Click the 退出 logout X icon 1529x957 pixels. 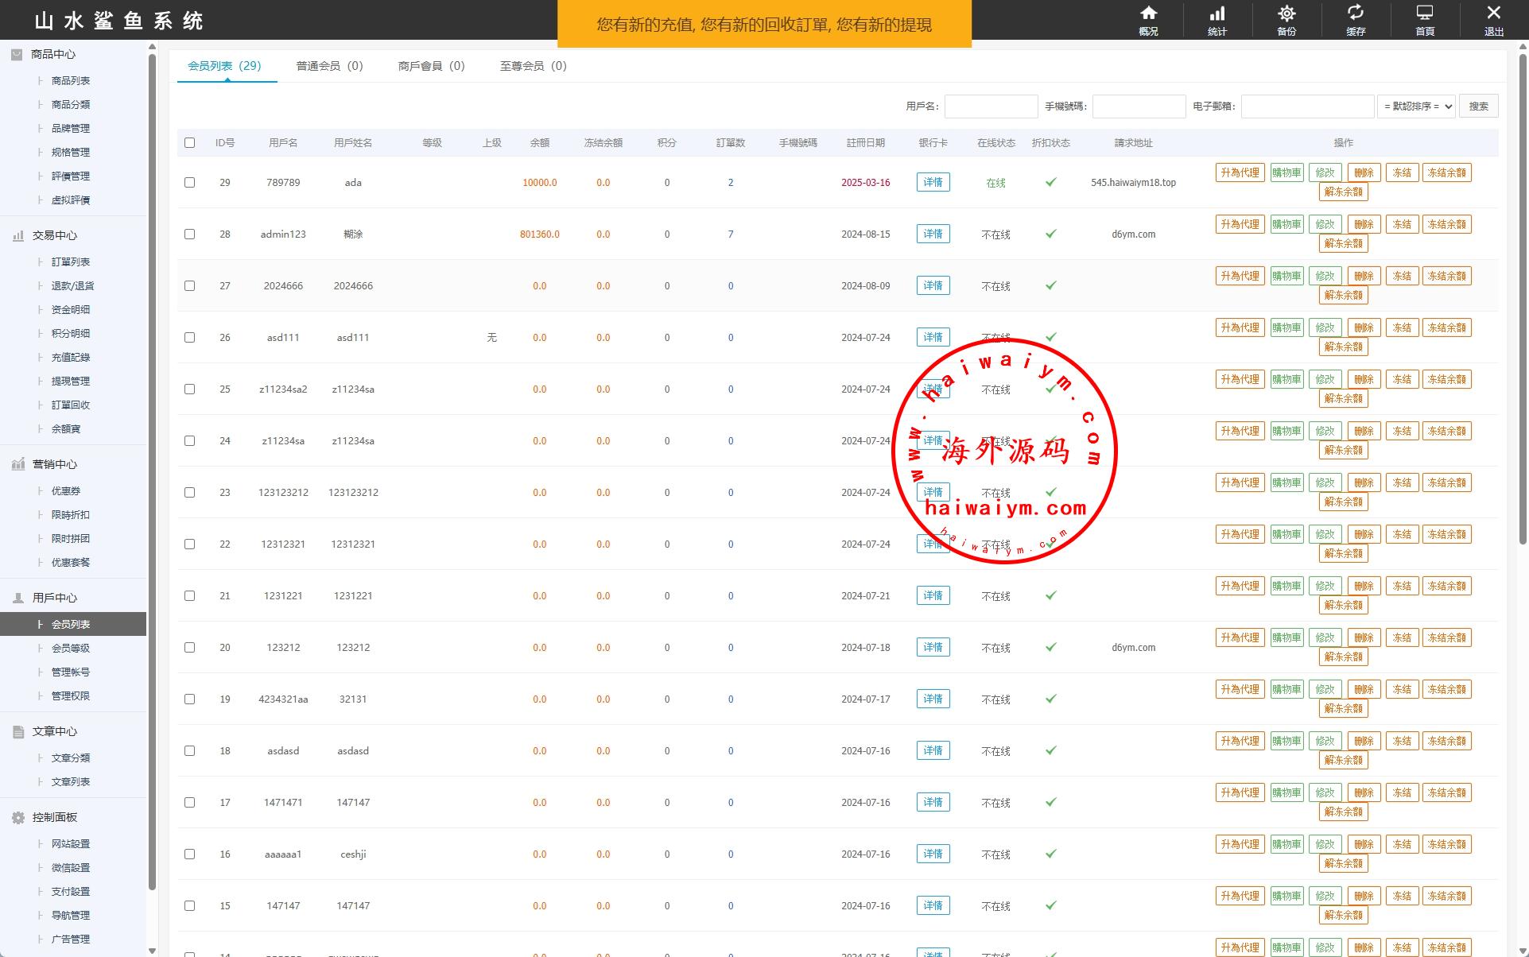1493,14
